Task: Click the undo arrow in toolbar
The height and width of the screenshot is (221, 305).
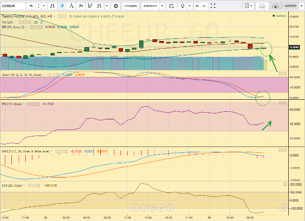Action: point(197,6)
